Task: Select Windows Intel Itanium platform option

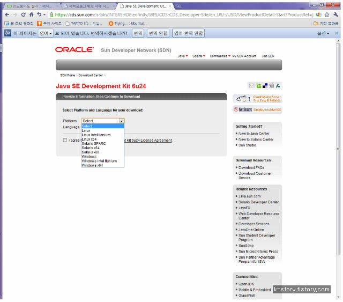Action: pos(102,161)
